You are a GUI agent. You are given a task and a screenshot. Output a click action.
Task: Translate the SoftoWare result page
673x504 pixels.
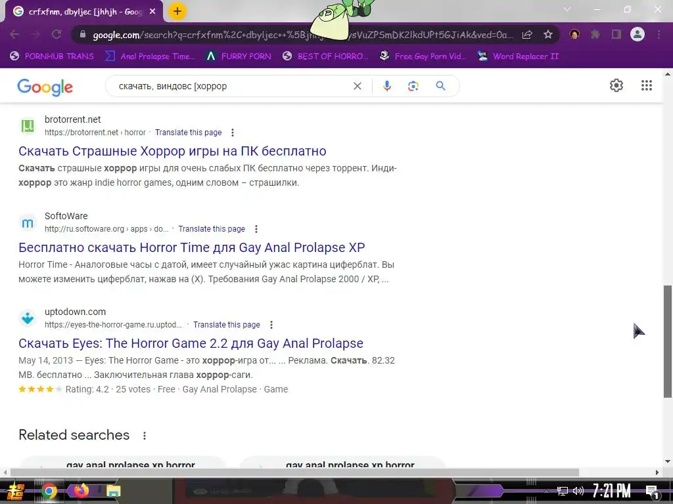212,229
